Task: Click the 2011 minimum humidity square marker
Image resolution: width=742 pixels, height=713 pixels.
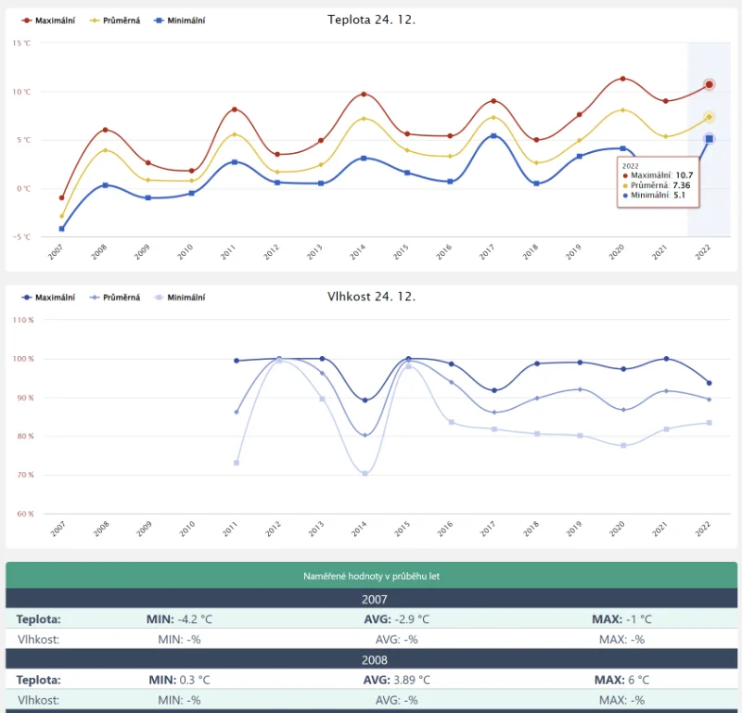Action: (237, 463)
